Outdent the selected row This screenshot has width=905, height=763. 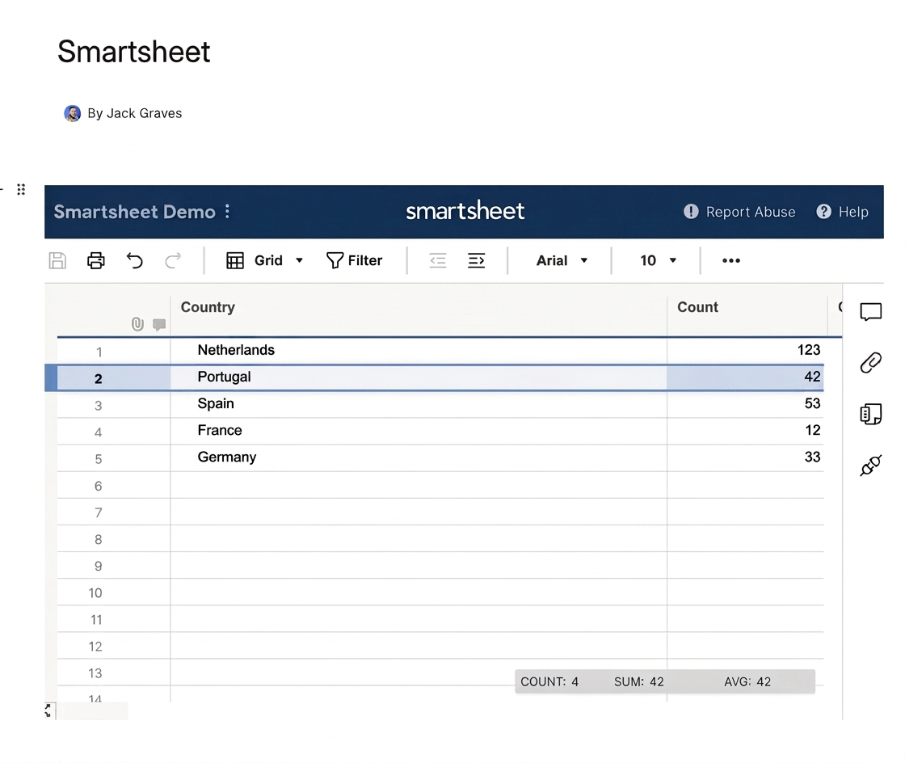click(x=438, y=261)
